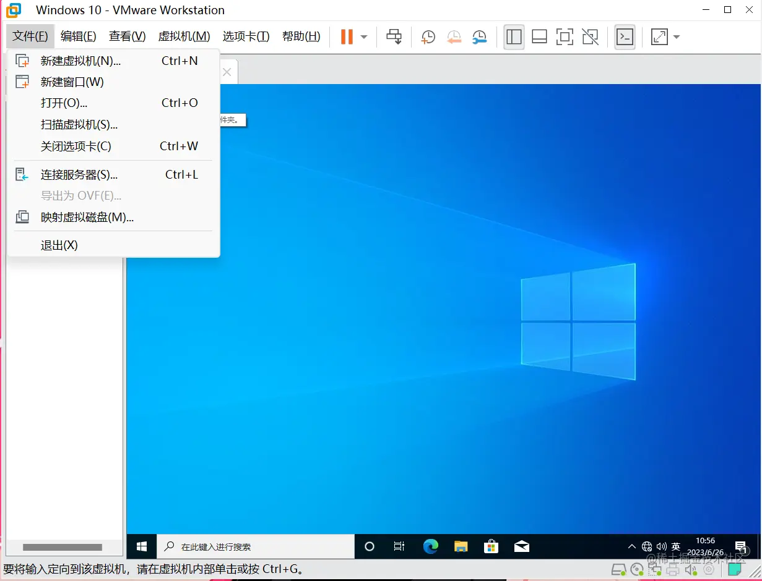This screenshot has height=581, width=762.
Task: Open the stretch mode dropdown arrow
Action: pyautogui.click(x=676, y=37)
